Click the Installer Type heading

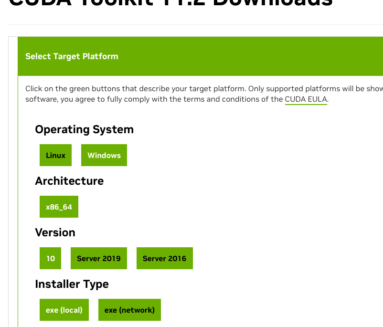[x=72, y=284]
